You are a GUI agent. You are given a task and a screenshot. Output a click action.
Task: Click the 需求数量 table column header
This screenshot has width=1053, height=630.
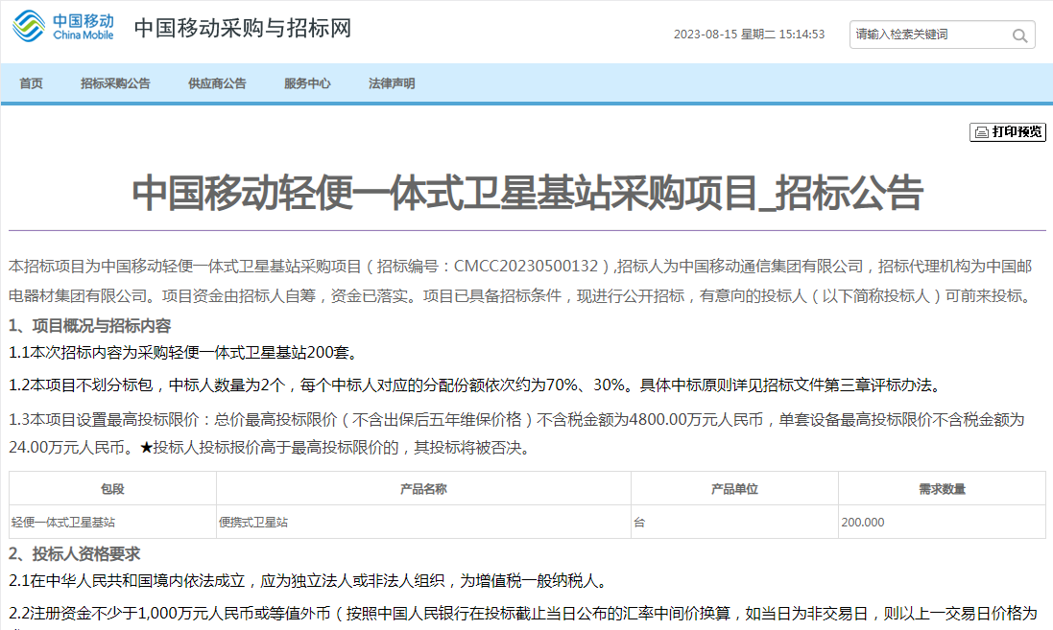[943, 489]
